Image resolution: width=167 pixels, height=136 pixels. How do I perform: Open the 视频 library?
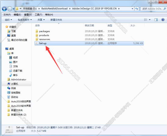(x=15, y=58)
